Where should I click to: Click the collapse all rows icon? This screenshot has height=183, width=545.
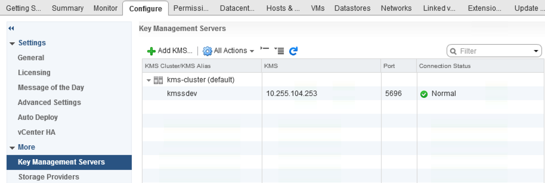pyautogui.click(x=265, y=49)
